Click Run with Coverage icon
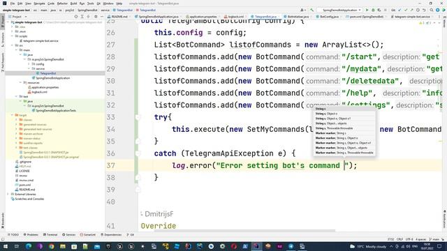Screen dimensions: 447x251 (x=379, y=10)
